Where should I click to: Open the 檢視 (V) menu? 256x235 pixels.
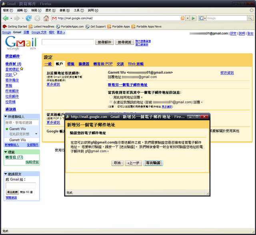[x=36, y=10]
